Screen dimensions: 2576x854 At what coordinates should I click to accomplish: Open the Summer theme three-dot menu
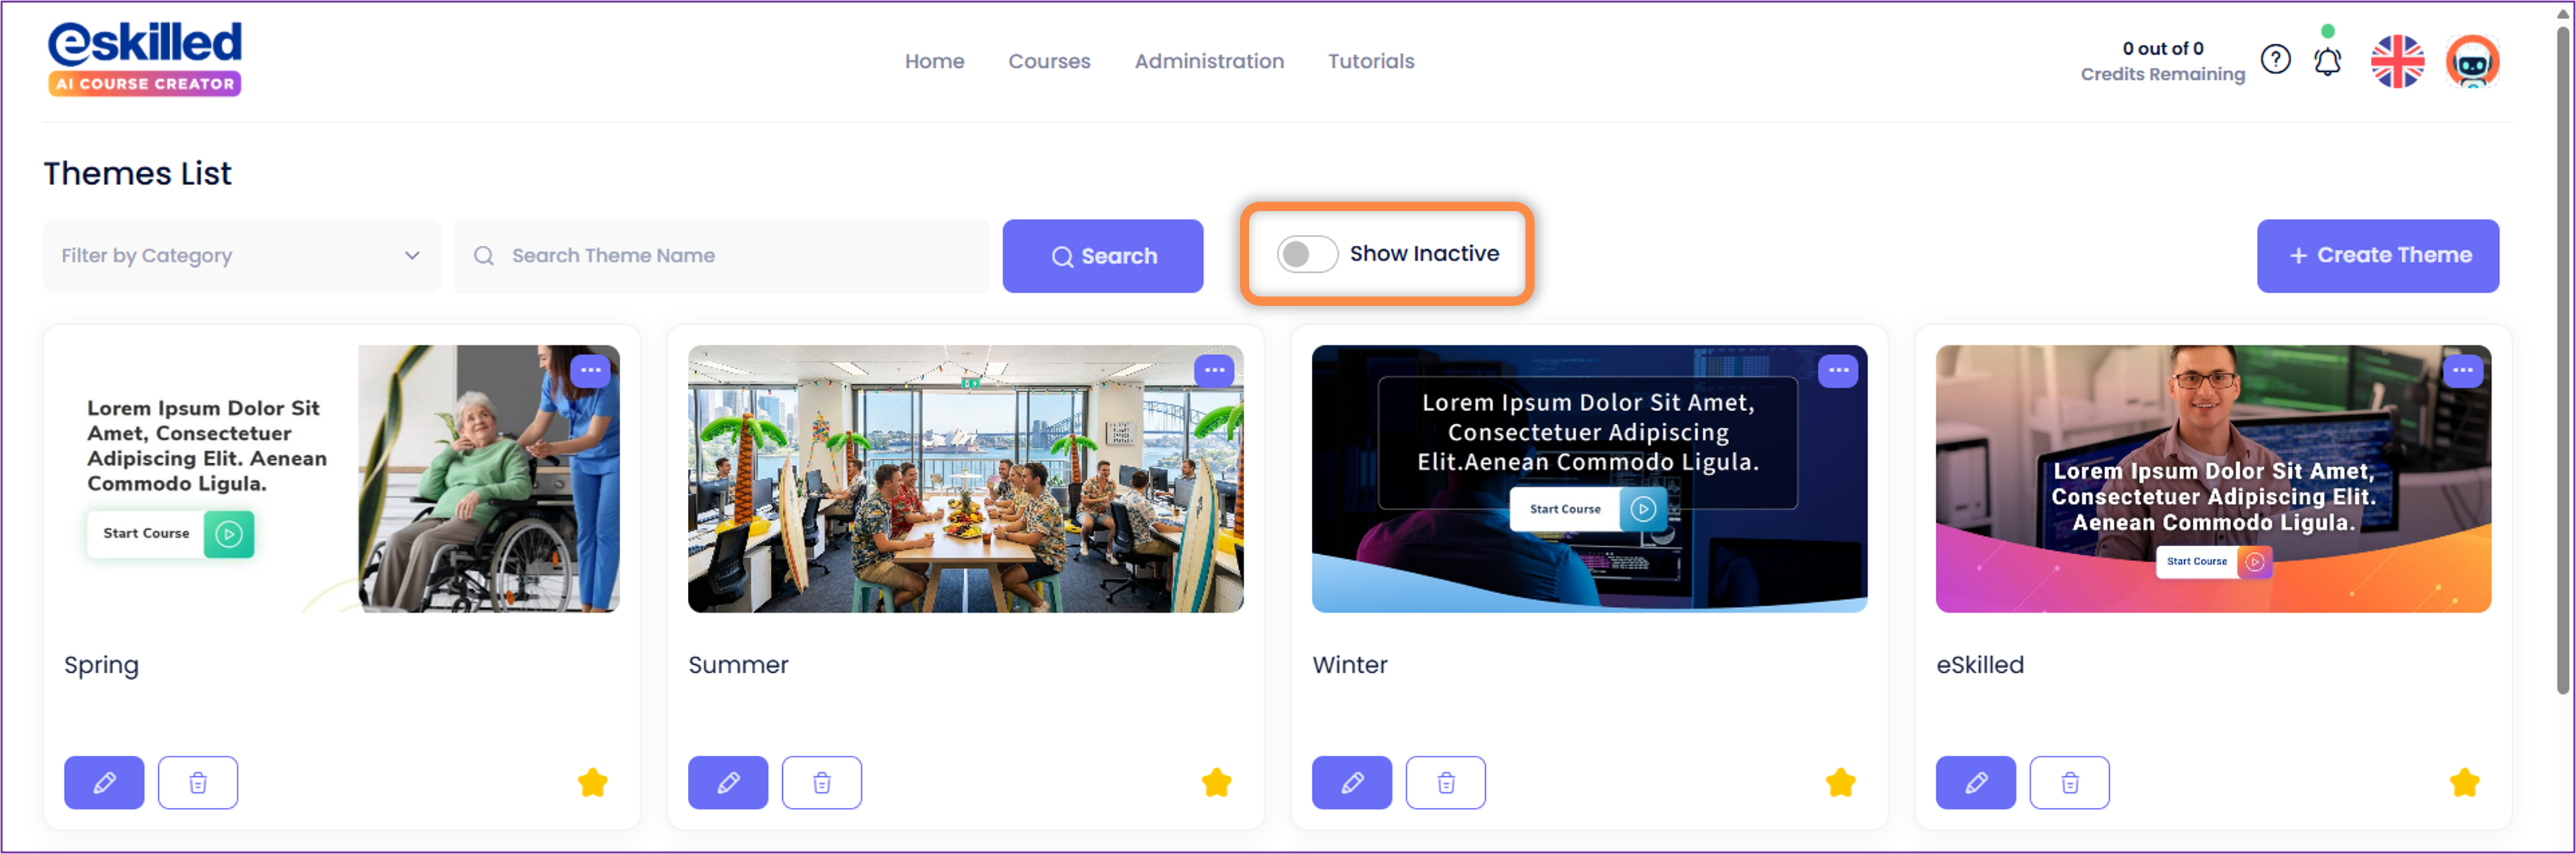point(1215,370)
